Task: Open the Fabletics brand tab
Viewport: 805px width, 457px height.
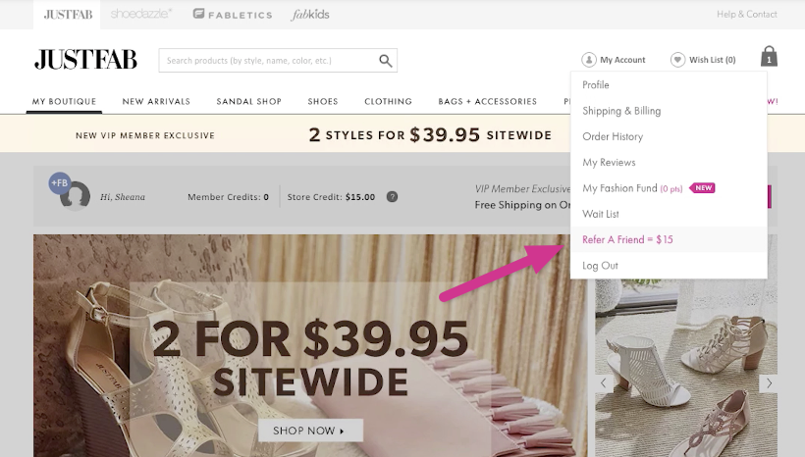Action: 233,15
